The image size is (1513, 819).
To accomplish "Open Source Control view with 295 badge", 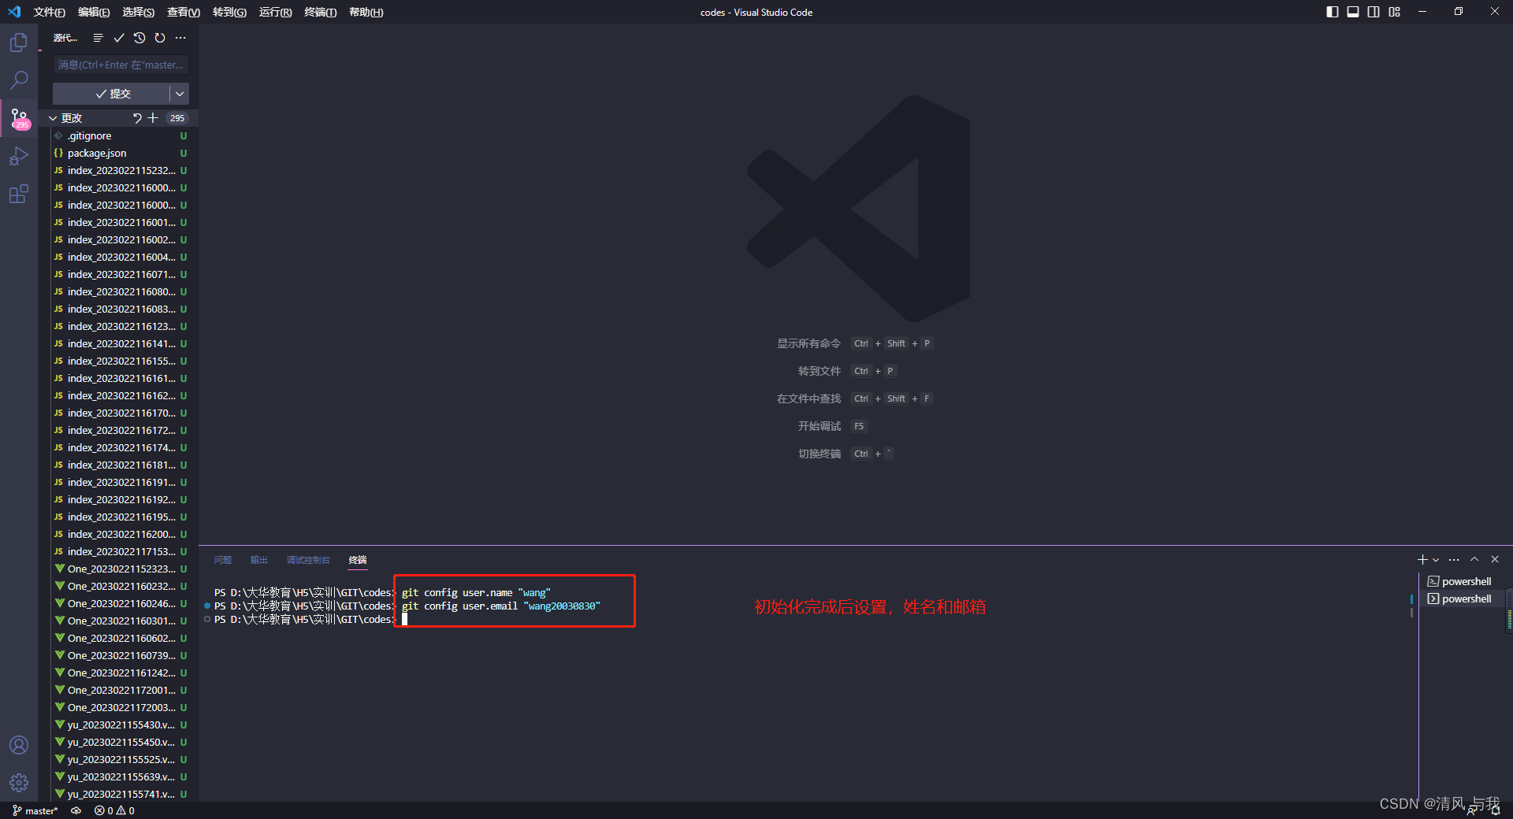I will (19, 118).
